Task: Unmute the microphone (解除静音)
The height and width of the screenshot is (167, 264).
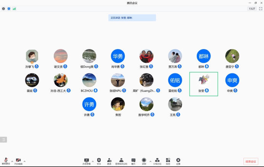Action: (x=6, y=161)
